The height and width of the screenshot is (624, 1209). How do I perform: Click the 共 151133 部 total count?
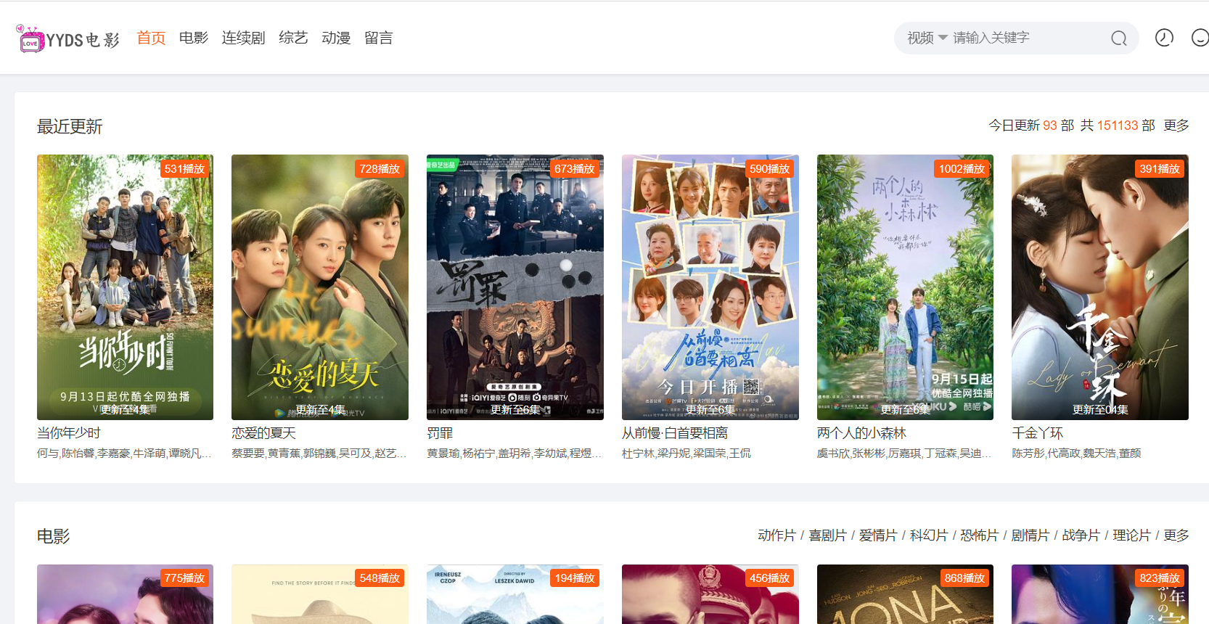(x=1118, y=126)
